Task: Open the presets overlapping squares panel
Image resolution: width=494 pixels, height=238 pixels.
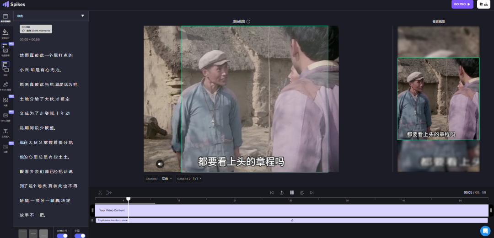Action: point(5,70)
